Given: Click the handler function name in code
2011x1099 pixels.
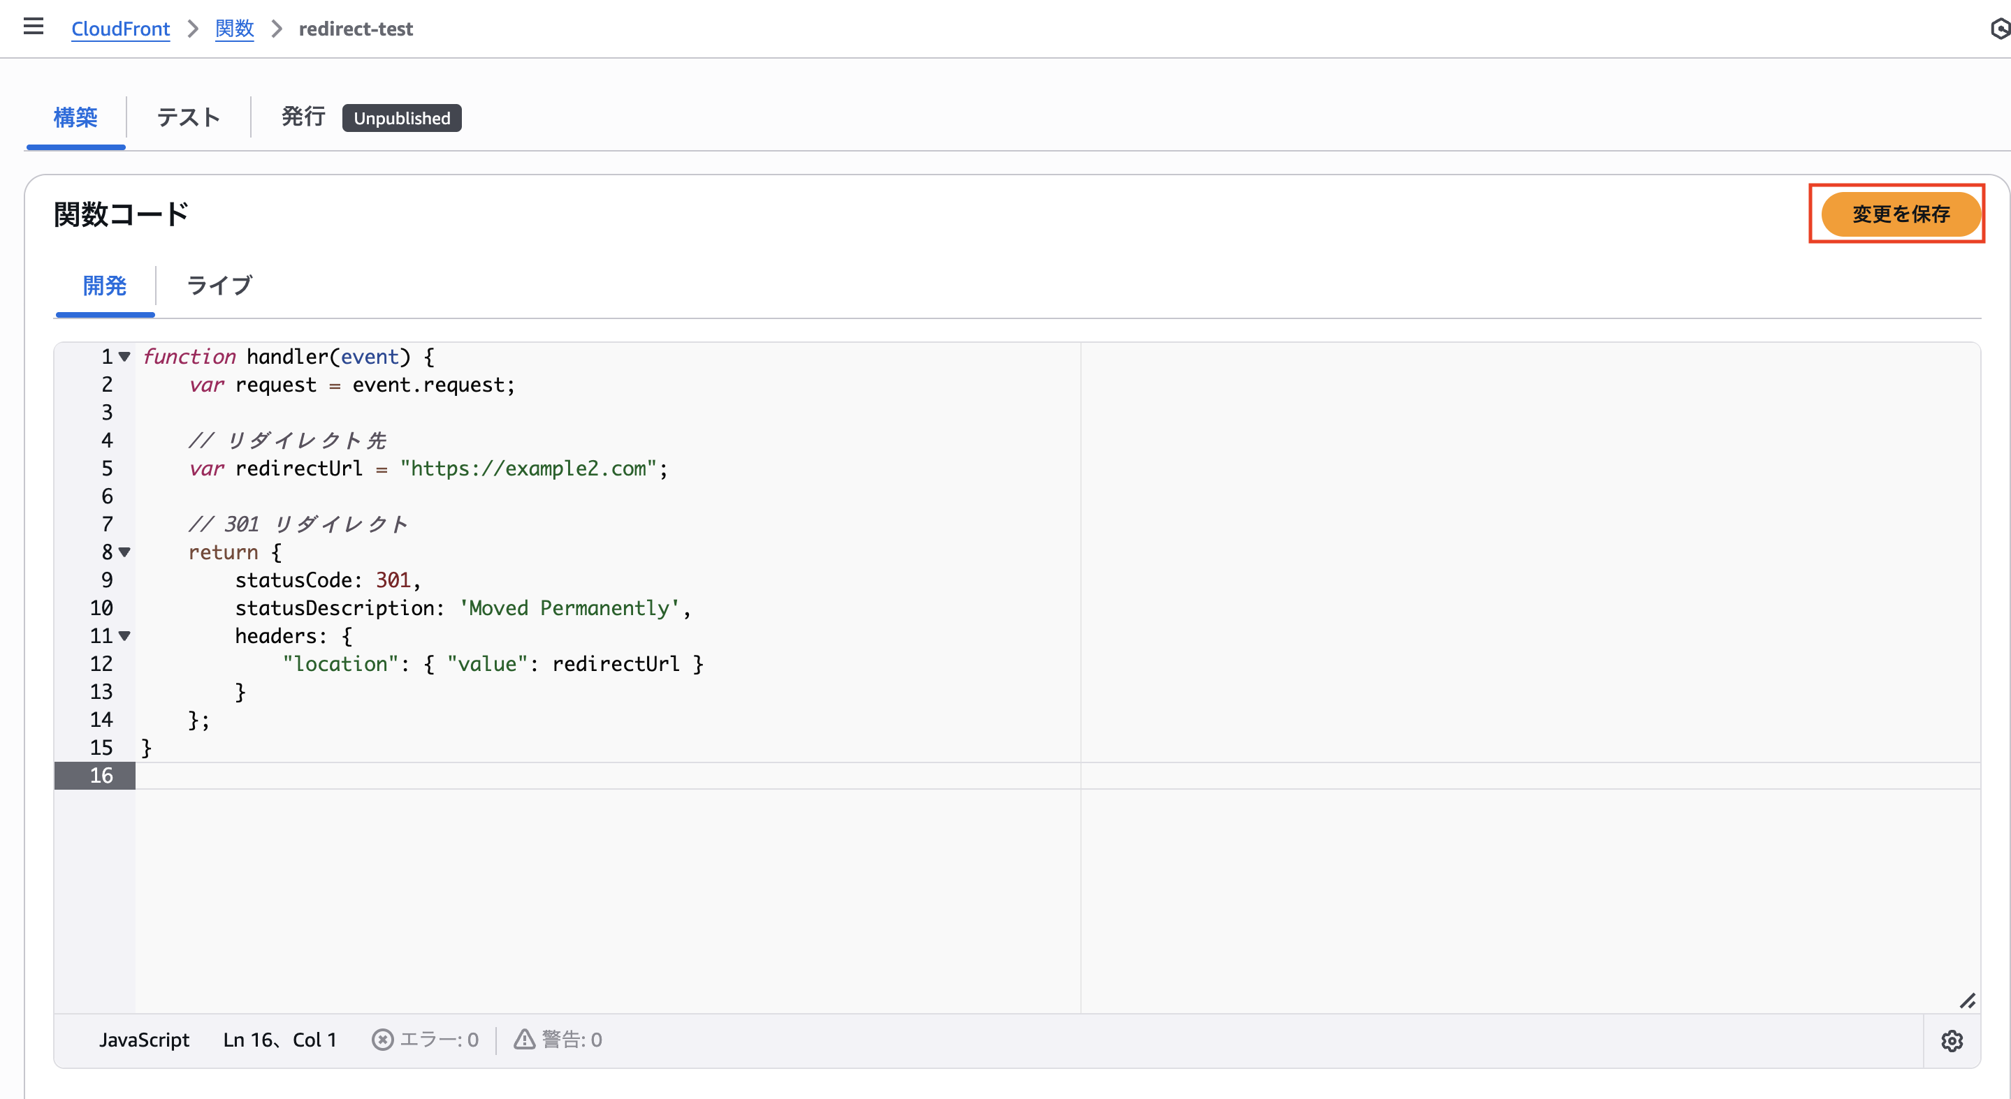Looking at the screenshot, I should (x=287, y=357).
